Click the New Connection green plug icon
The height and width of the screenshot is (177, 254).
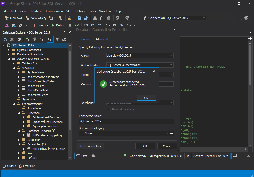click(28, 39)
